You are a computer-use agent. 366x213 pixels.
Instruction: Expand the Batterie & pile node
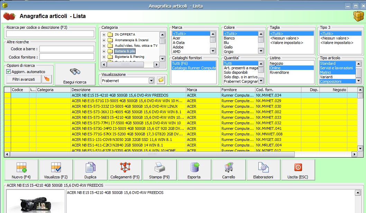(104, 51)
